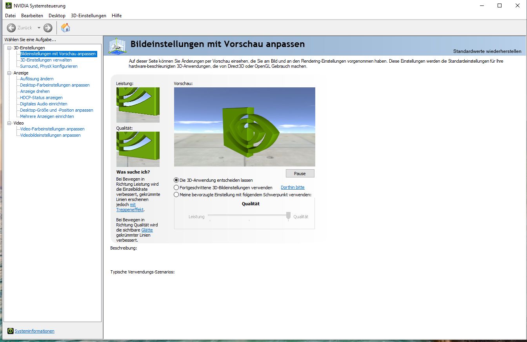The image size is (527, 342).
Task: Open 'Desktop-Größe und -Position anpassen' item
Action: [x=56, y=110]
